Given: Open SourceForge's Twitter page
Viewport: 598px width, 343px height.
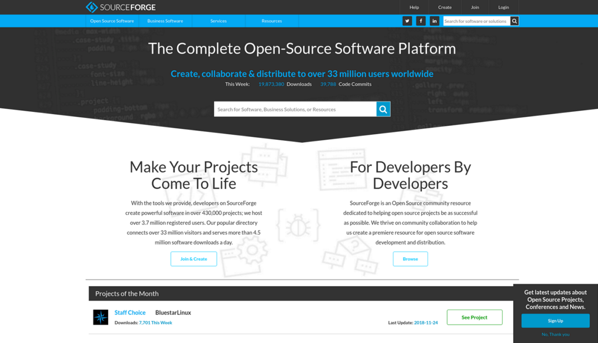Looking at the screenshot, I should click(407, 21).
